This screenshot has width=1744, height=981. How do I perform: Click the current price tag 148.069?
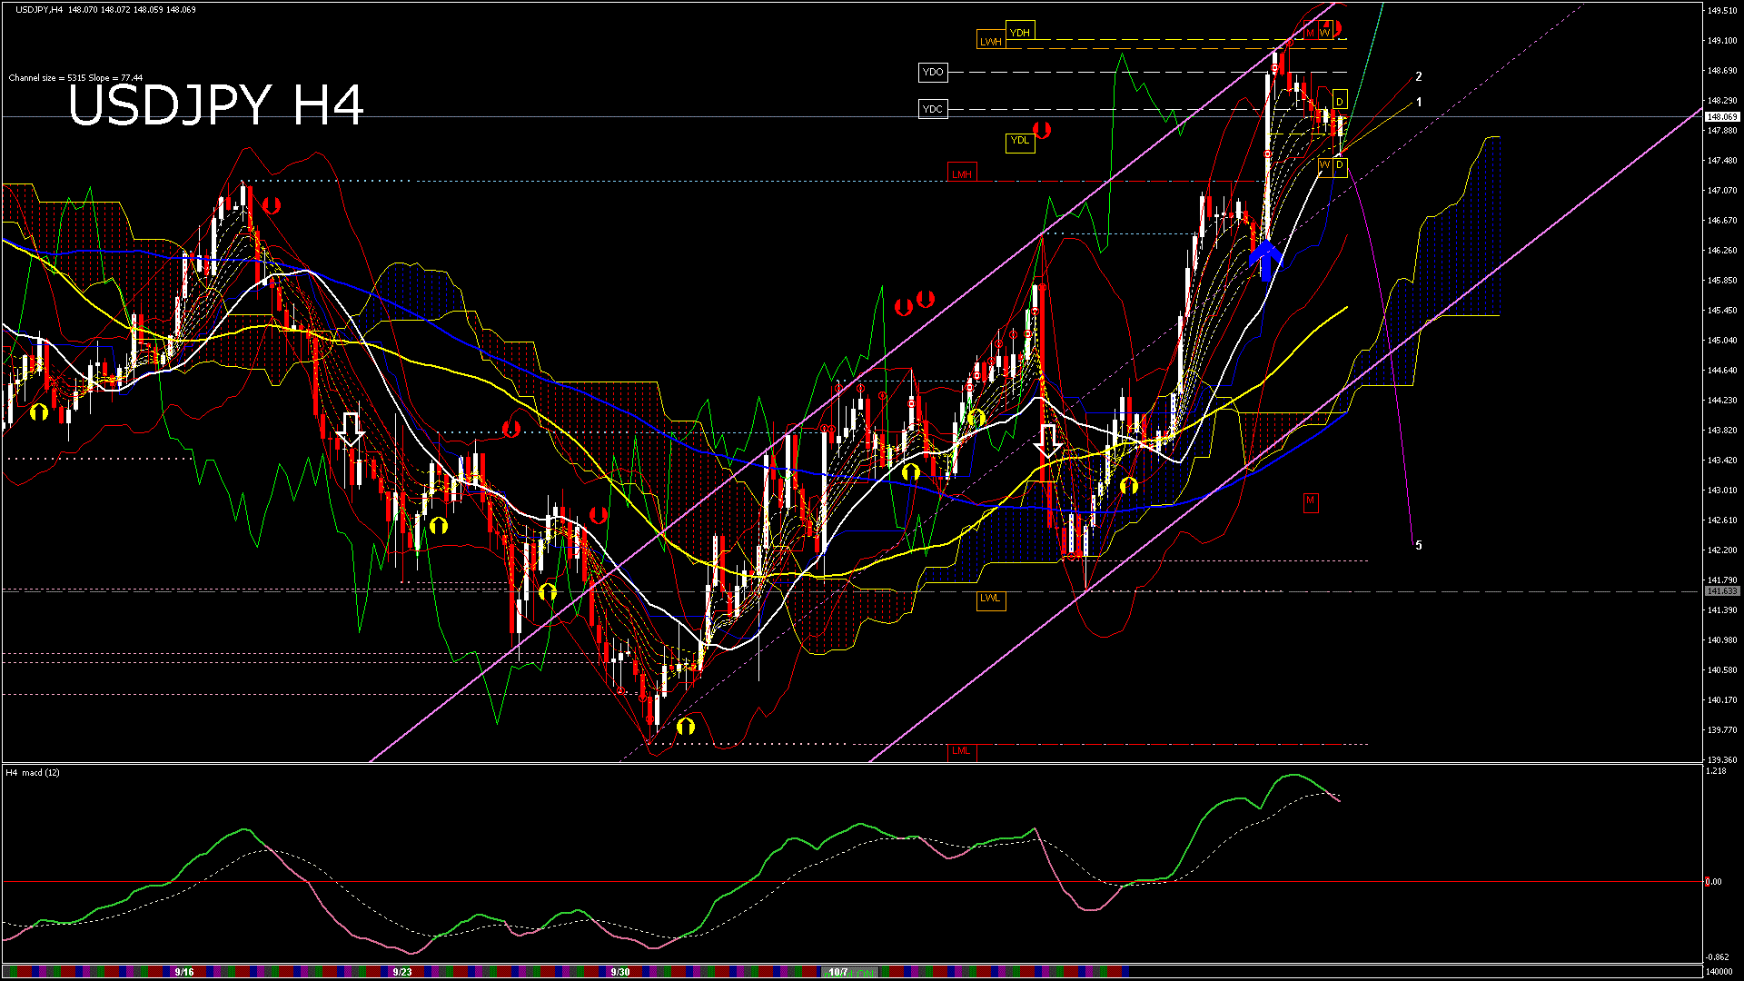coord(1721,117)
